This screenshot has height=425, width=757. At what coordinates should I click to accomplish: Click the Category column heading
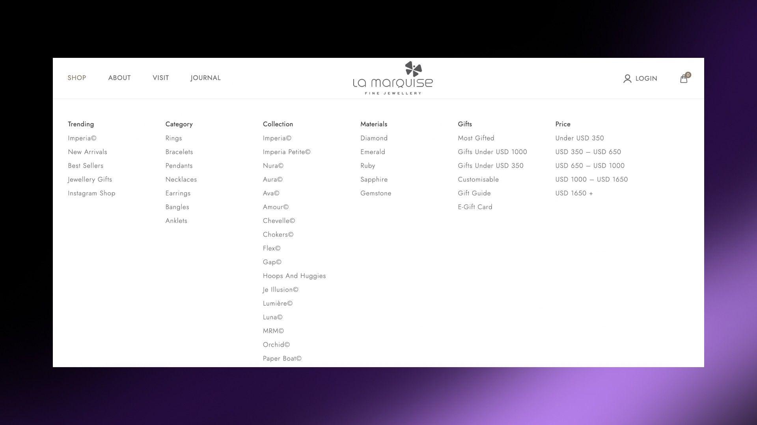(x=179, y=124)
